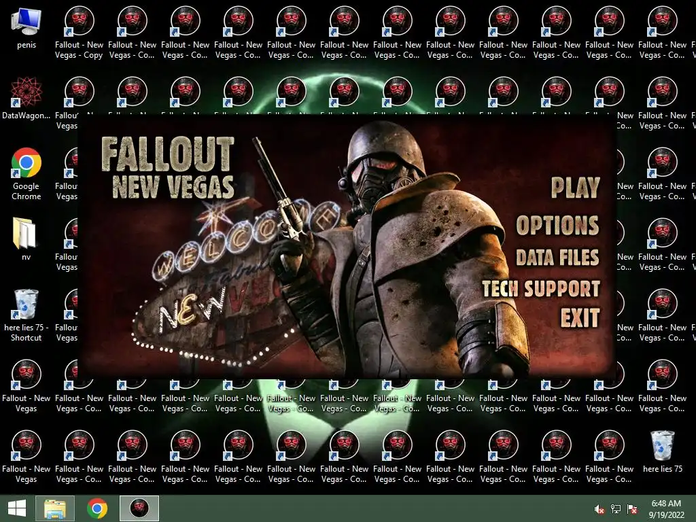Start the game with PLAY
This screenshot has width=696, height=522.
[575, 188]
